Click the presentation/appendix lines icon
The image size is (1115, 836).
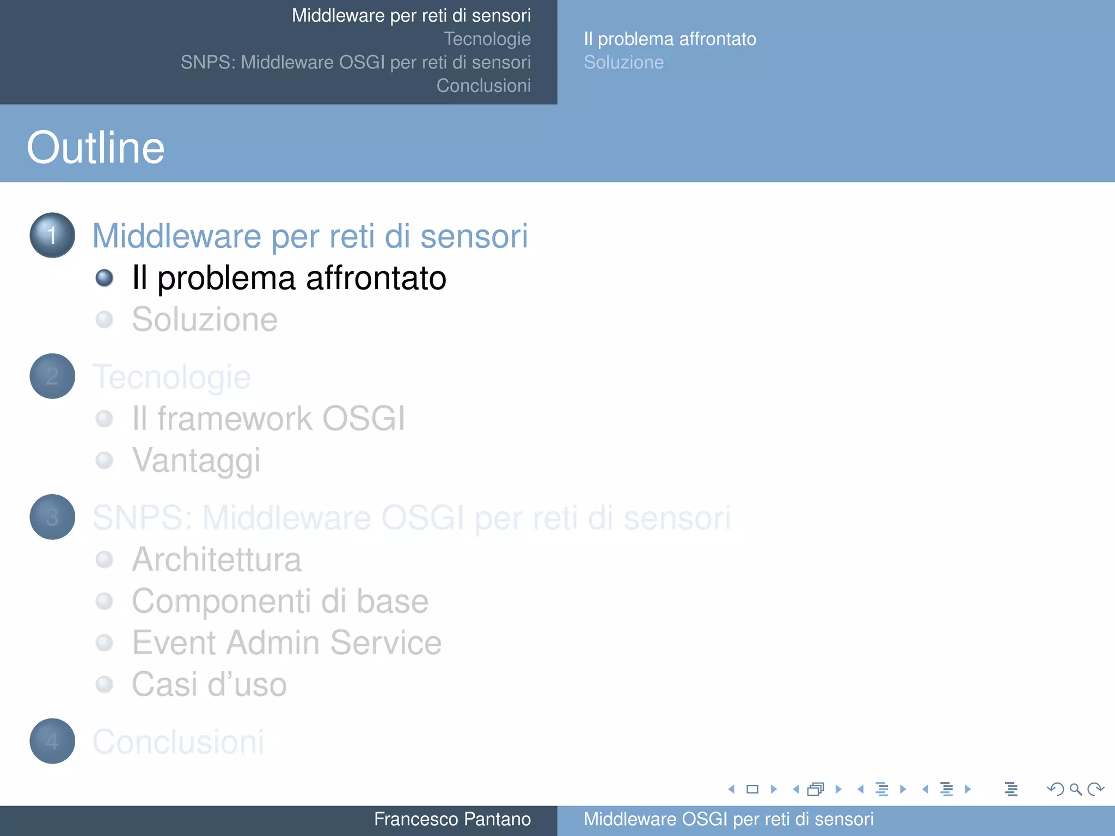[x=1011, y=789]
